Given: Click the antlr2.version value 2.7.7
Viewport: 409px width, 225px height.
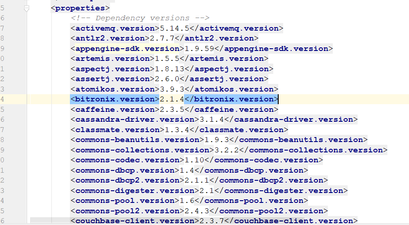Looking at the screenshot, I should tap(162, 38).
